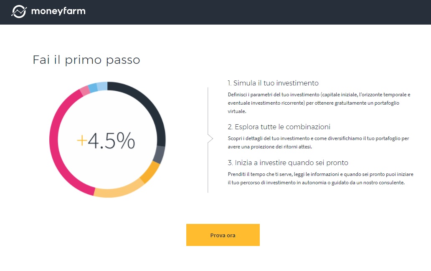The width and height of the screenshot is (431, 271).
Task: Click the Moneyfarm logo icon
Action: tap(19, 12)
